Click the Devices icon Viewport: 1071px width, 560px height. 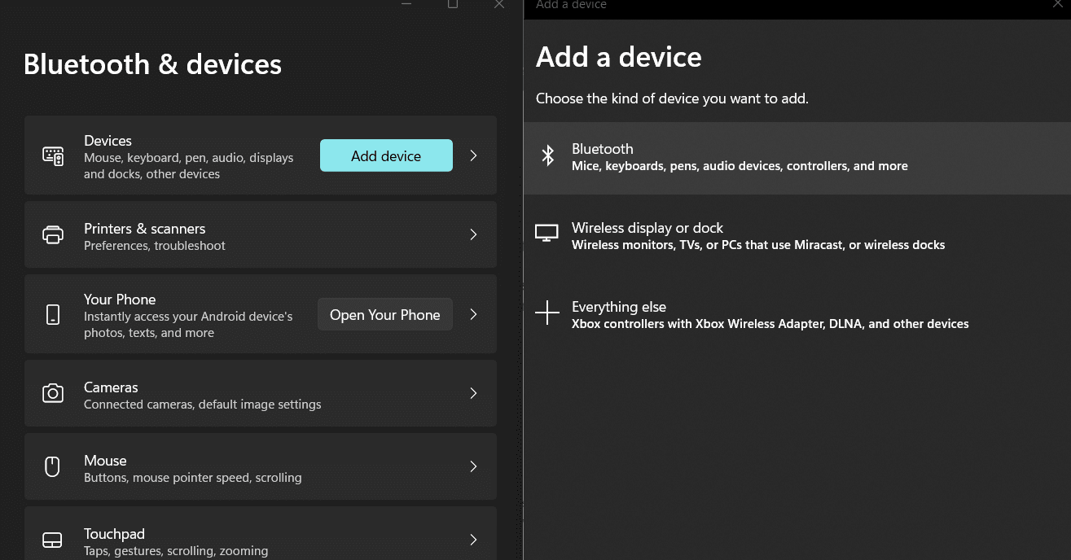click(x=53, y=155)
